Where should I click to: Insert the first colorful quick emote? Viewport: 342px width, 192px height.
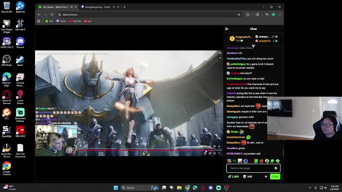[229, 161]
